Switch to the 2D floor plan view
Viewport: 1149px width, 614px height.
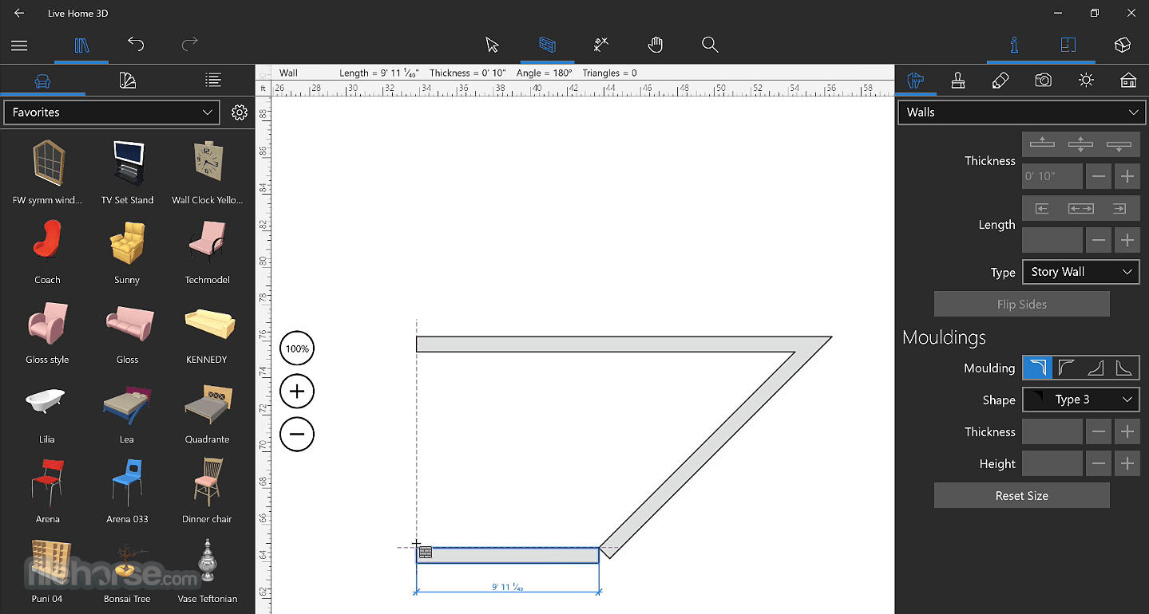point(1068,45)
